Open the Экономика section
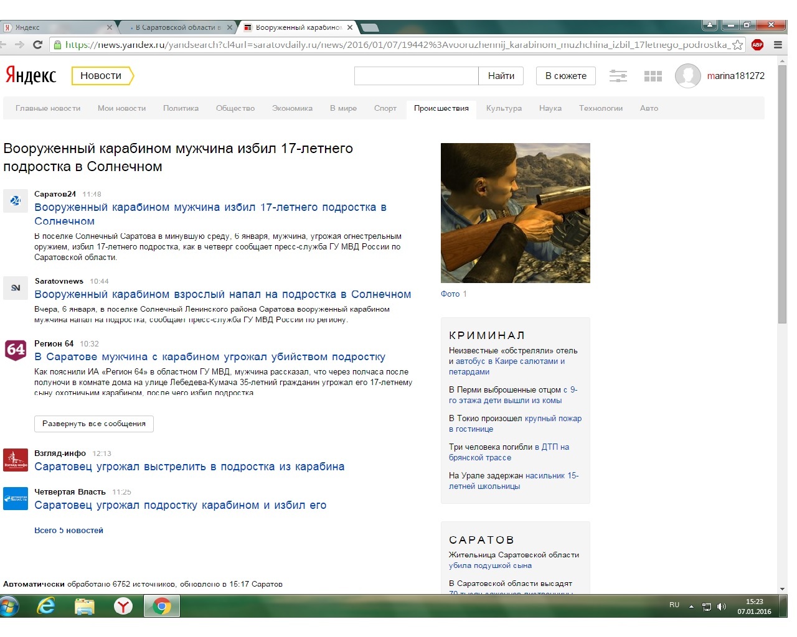The width and height of the screenshot is (797, 637). coord(292,108)
